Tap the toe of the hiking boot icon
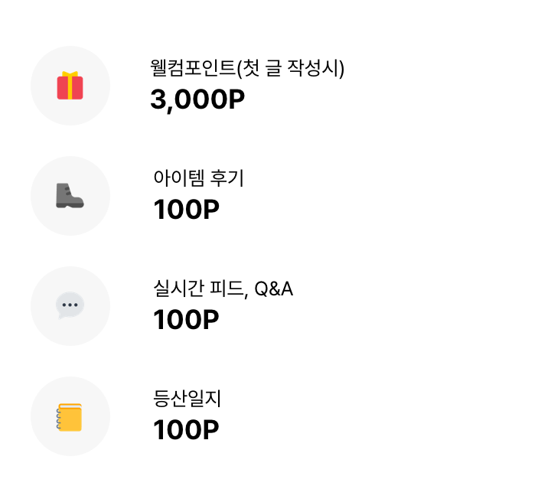The height and width of the screenshot is (502, 551). [x=77, y=202]
